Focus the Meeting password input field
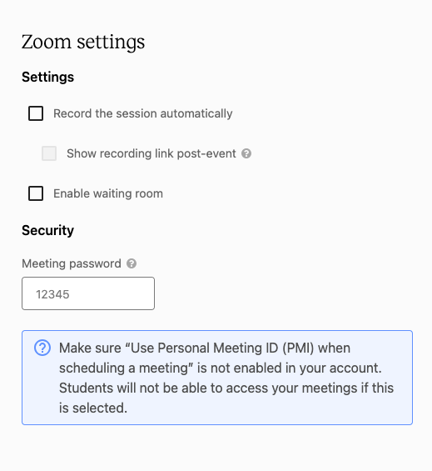Viewport: 432px width, 471px height. (x=88, y=293)
